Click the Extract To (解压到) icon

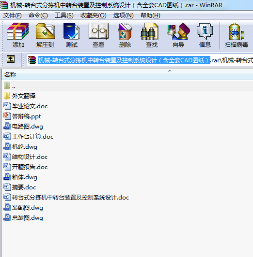(45, 31)
